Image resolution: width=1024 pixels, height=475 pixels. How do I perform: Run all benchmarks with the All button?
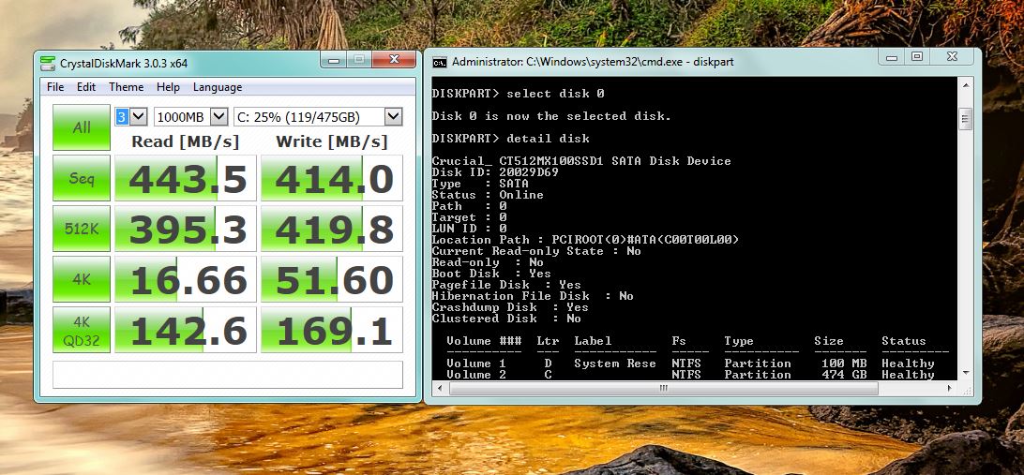click(x=82, y=127)
